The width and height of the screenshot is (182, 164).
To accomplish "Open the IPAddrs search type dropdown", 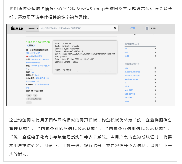I will tap(33, 28).
